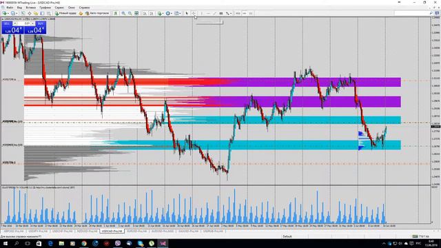441x248 pixels.
Task: Click the BUY one-click trading button
Action: (x=35, y=28)
